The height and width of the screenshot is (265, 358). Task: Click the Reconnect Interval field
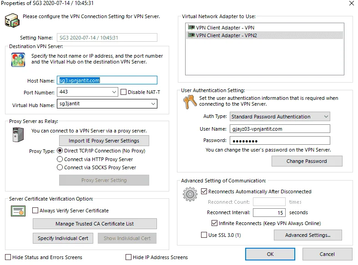(x=269, y=213)
